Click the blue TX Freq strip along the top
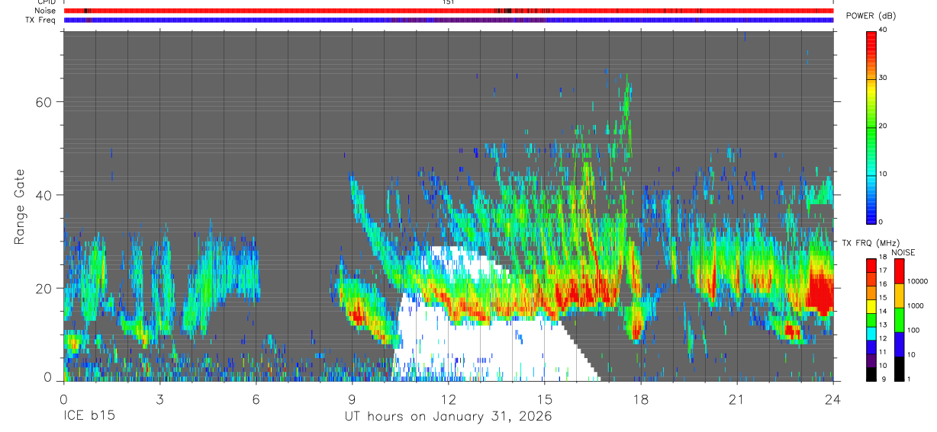This screenshot has height=432, width=937. 448,20
